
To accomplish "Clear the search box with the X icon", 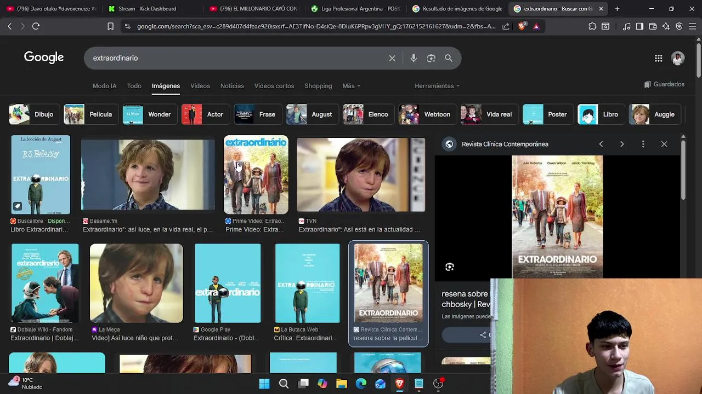I will tap(392, 58).
